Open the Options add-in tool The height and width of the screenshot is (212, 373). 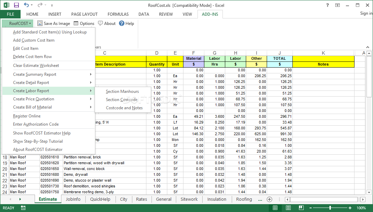click(x=84, y=23)
